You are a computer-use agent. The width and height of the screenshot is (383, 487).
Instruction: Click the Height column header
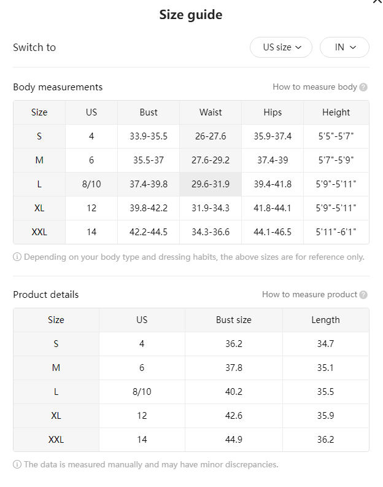(336, 112)
